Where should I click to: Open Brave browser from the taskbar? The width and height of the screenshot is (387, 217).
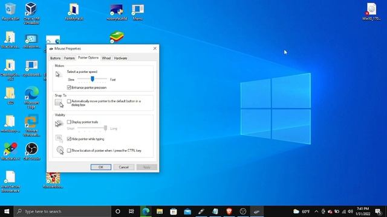(229, 212)
